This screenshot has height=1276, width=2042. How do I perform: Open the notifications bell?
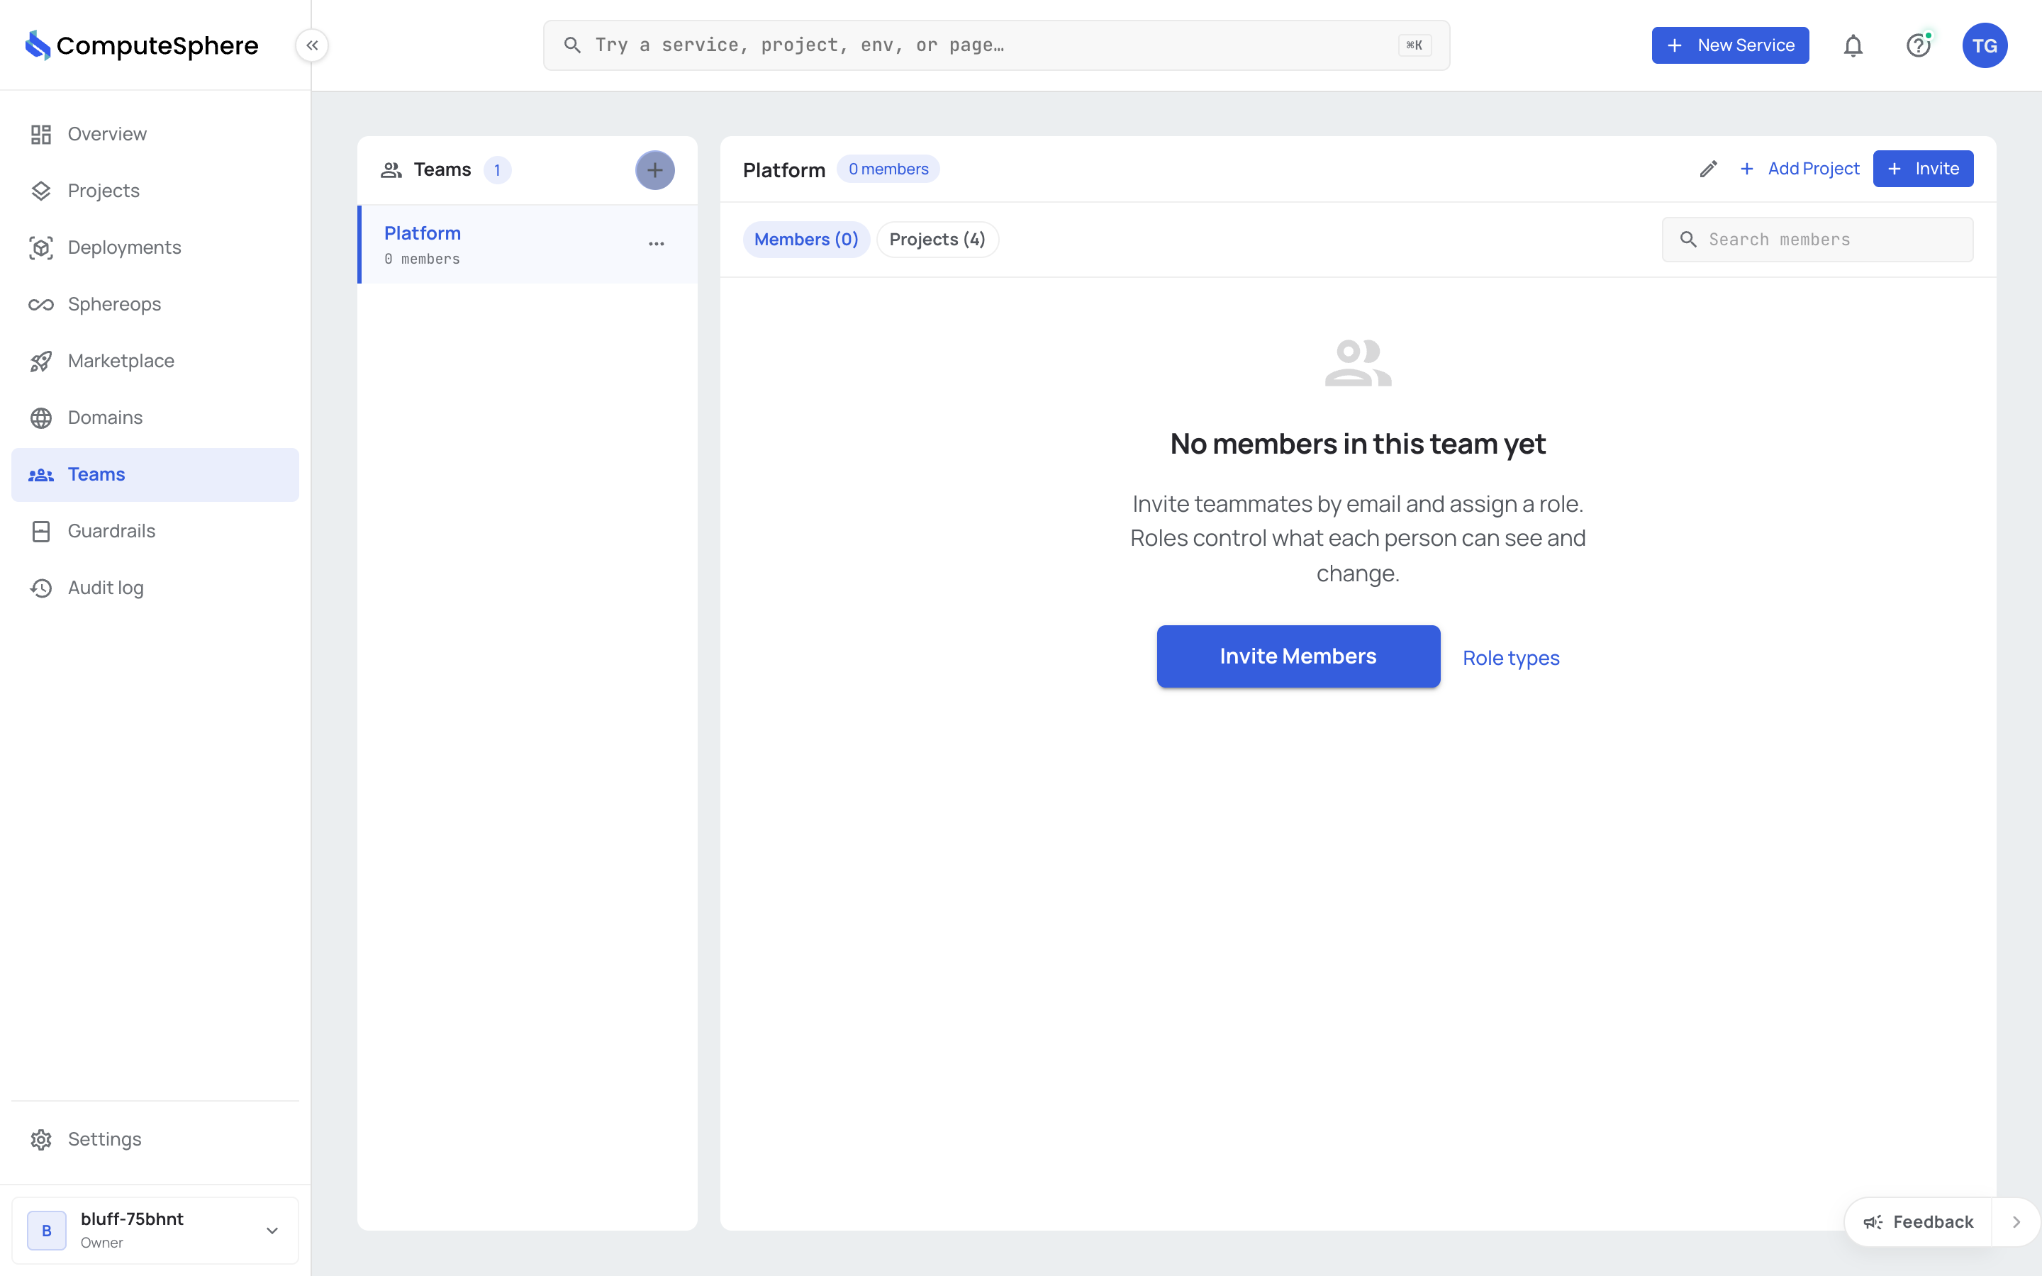click(1853, 45)
